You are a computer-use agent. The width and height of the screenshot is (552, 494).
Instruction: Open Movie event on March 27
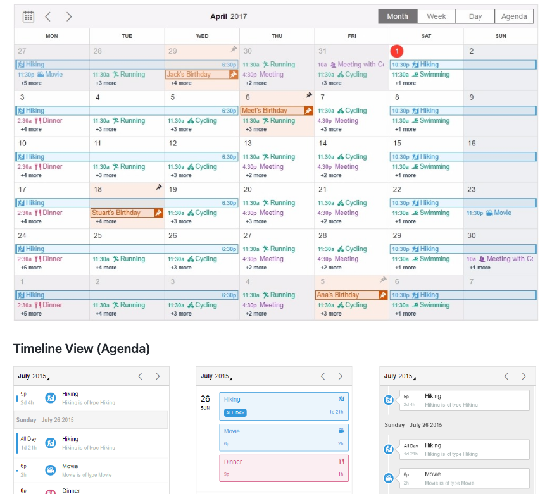pyautogui.click(x=40, y=75)
